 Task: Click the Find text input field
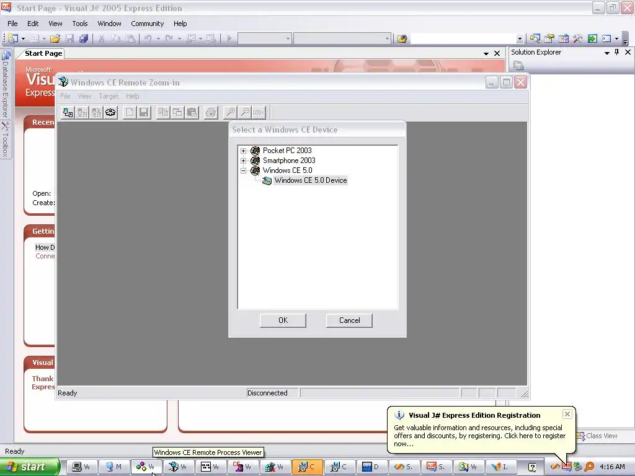[463, 39]
